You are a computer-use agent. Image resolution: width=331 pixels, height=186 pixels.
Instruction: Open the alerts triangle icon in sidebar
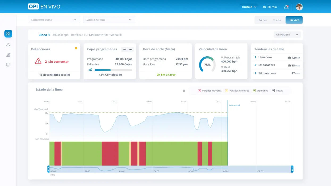point(8,45)
